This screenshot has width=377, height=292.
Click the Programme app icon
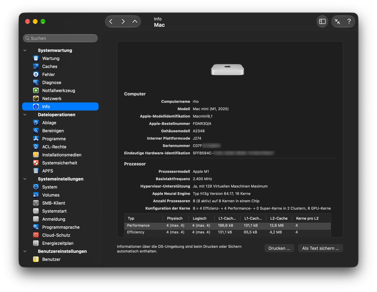pyautogui.click(x=36, y=139)
